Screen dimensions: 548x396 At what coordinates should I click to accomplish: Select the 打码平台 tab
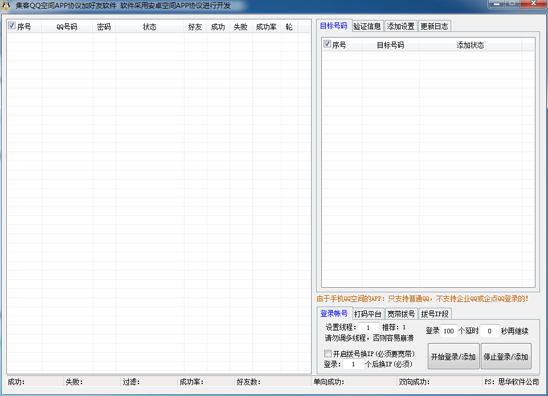(368, 314)
